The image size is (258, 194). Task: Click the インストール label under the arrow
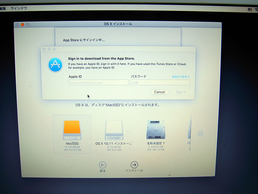coord(134,170)
